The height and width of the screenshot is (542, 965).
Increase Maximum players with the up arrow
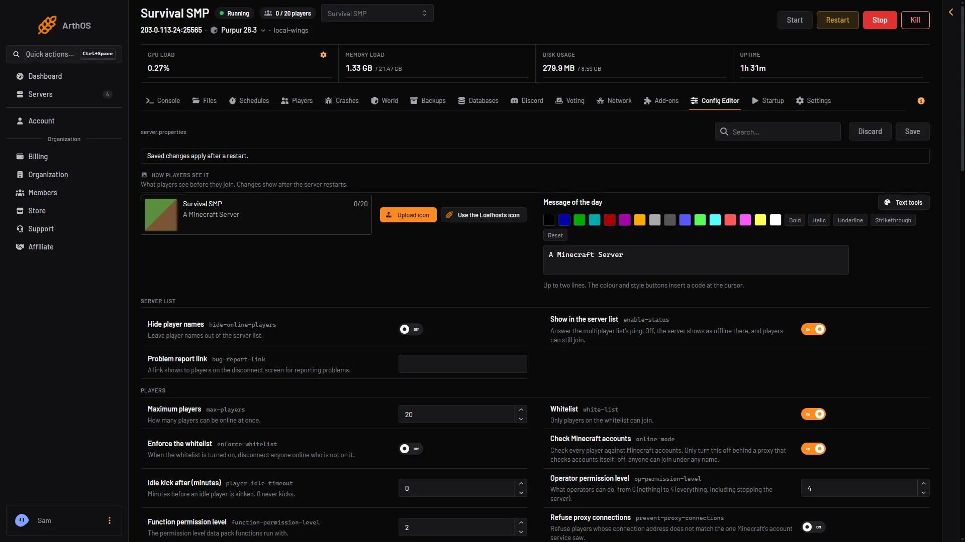point(521,410)
